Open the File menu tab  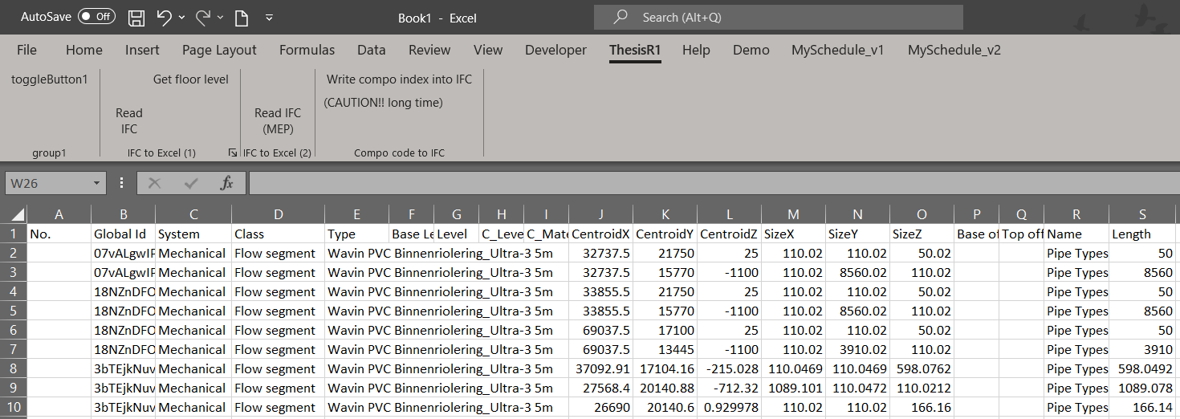[x=26, y=50]
